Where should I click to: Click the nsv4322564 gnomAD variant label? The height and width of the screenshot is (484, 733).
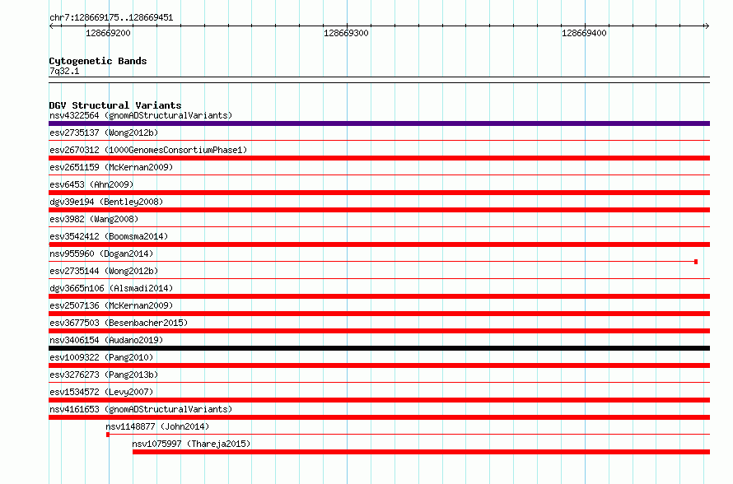141,115
